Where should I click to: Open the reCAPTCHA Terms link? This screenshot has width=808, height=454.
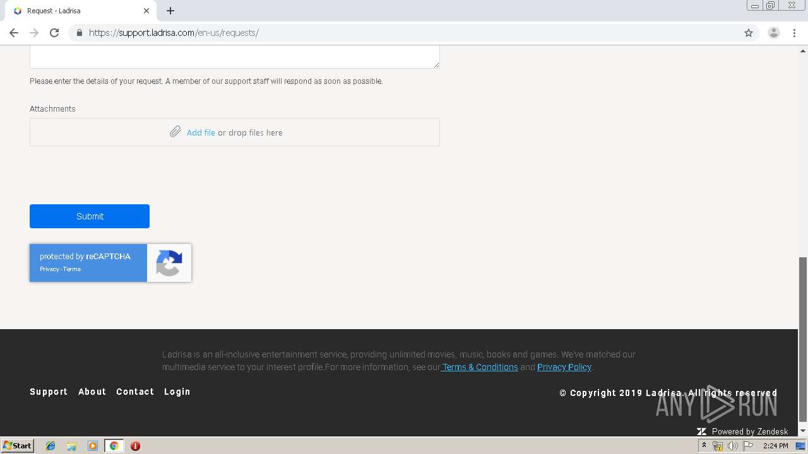coord(72,269)
